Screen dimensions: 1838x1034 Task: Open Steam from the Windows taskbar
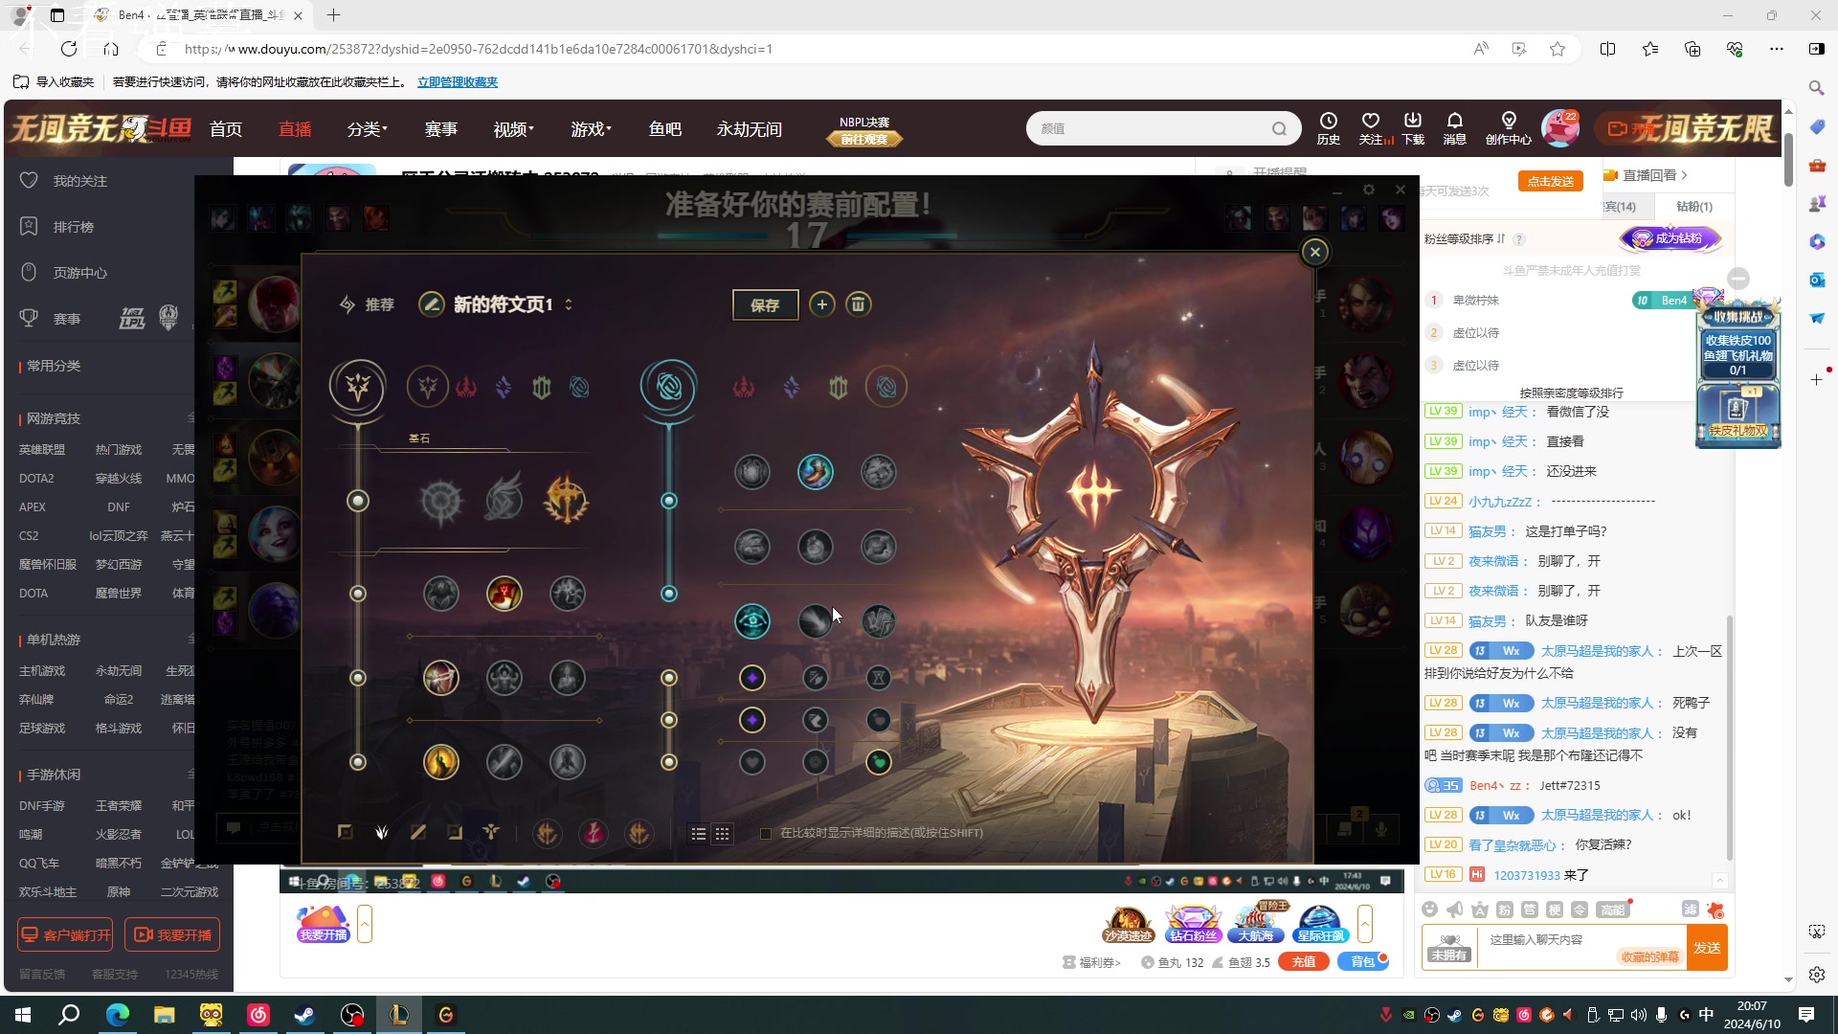pos(305,1015)
